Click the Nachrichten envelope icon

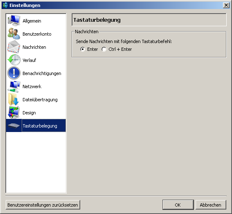click(14, 47)
